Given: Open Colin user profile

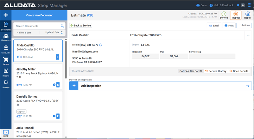Looking at the screenshot, I should point(201,5).
